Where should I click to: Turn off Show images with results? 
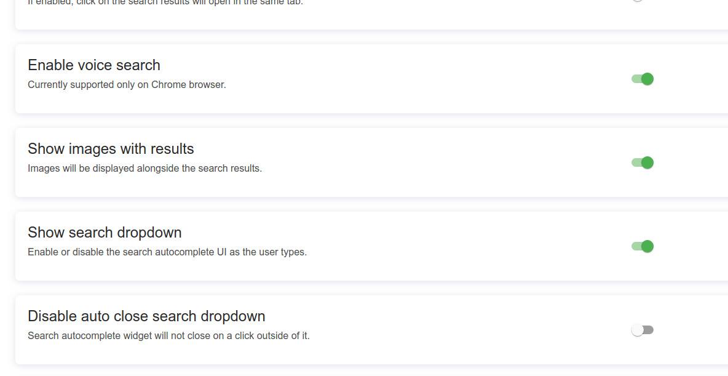point(642,162)
